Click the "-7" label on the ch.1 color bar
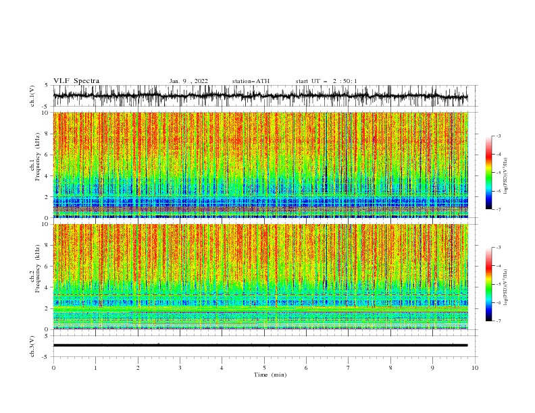The width and height of the screenshot is (535, 413). pyautogui.click(x=498, y=209)
